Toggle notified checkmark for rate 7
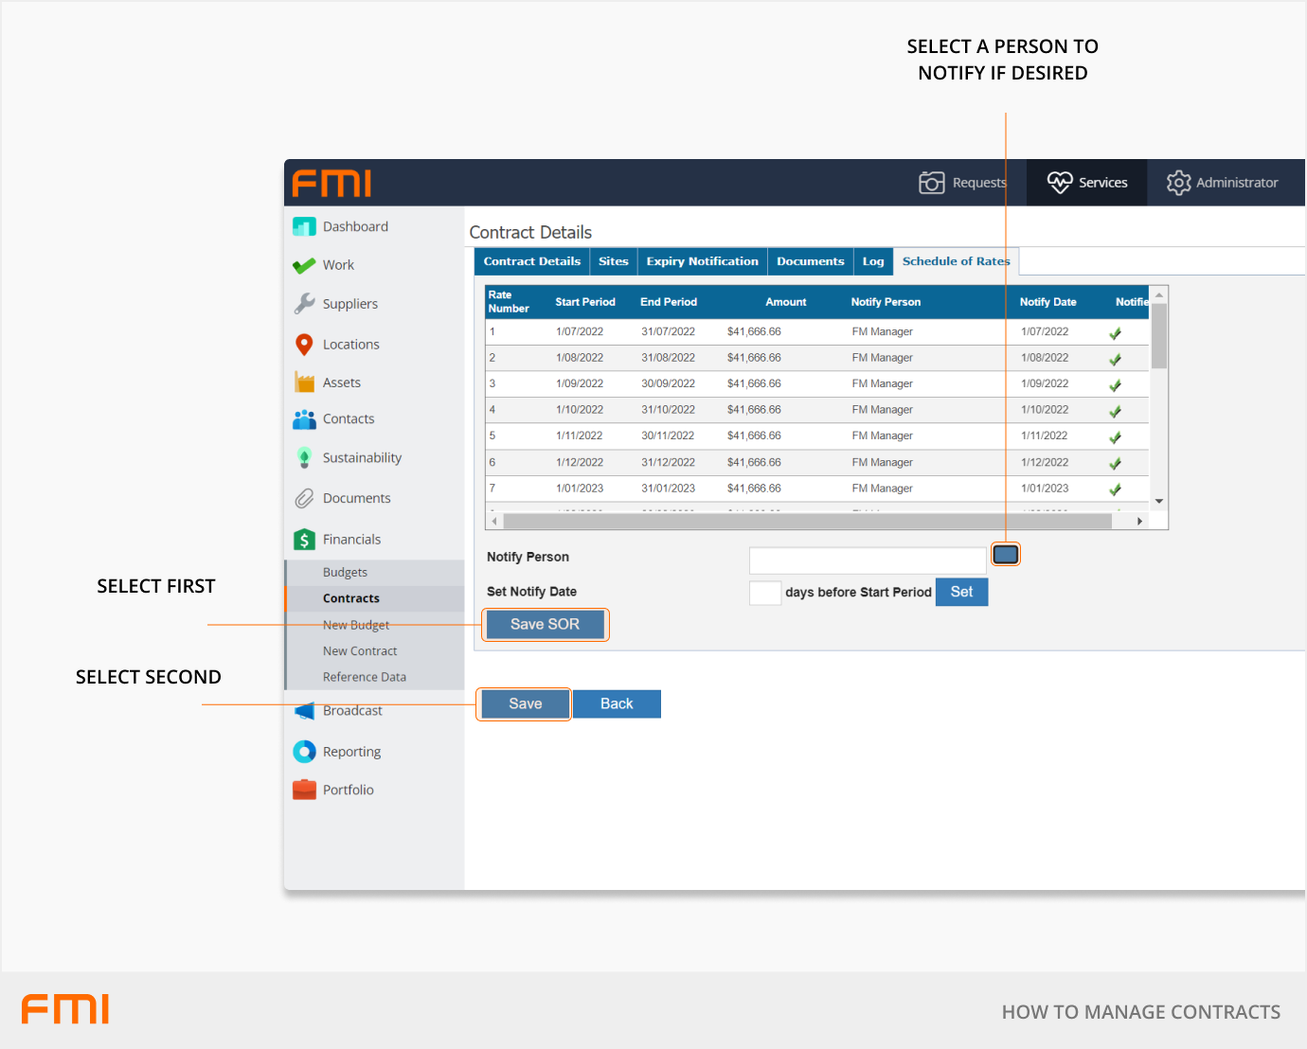The width and height of the screenshot is (1307, 1049). tap(1115, 489)
